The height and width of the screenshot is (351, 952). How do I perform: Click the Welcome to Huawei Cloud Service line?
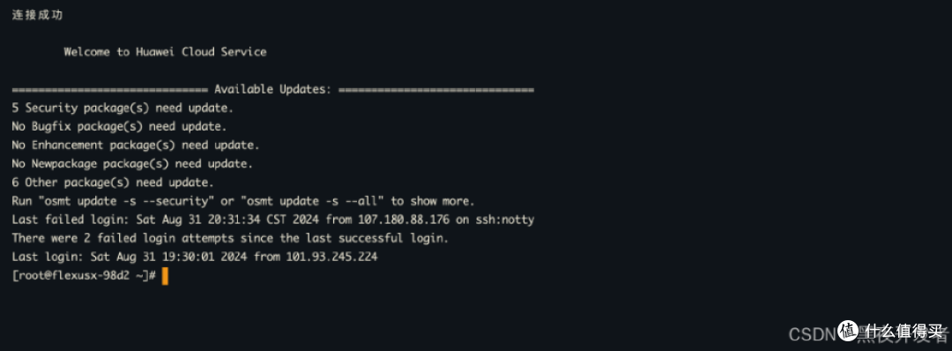165,52
